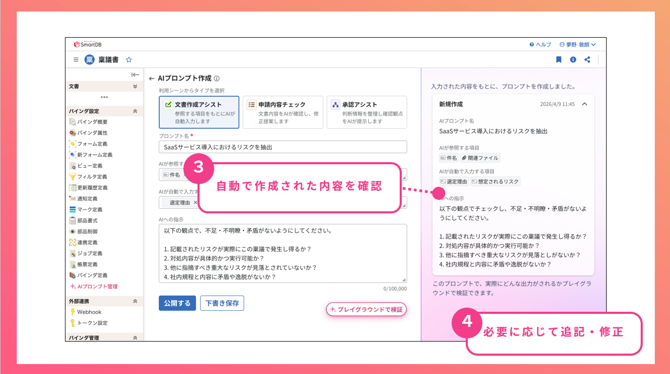The height and width of the screenshot is (374, 670).
Task: Click the 関連ファイル chip in right panel
Action: coord(480,158)
